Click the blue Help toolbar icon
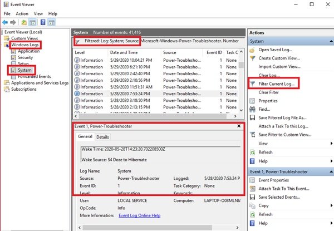 (x=43, y=22)
